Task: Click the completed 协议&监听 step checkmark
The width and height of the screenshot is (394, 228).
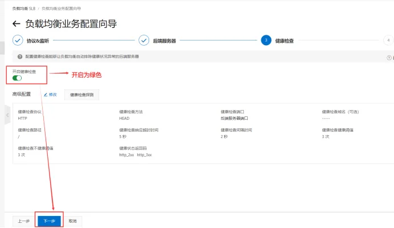Action: 18,40
